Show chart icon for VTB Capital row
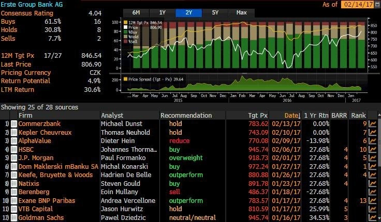381x222 pixels. (x=373, y=209)
